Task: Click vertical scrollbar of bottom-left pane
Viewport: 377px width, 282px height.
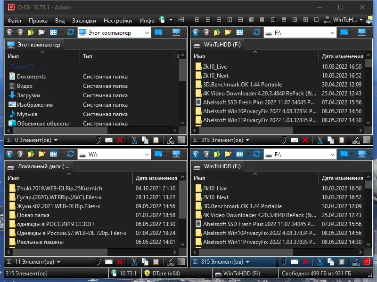Action: click(182, 199)
